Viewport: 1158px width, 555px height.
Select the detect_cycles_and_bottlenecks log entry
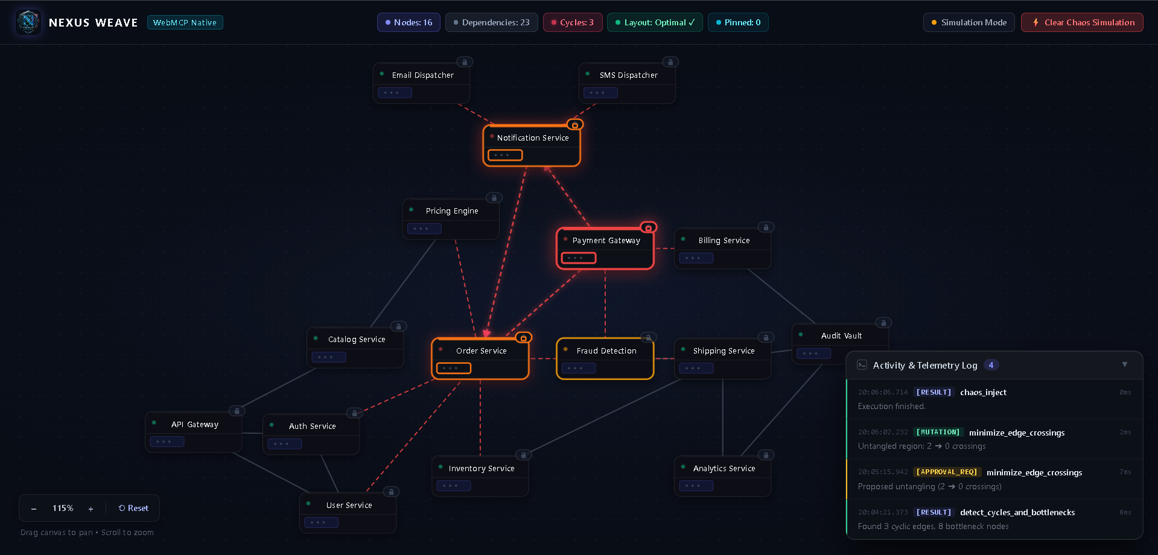994,519
